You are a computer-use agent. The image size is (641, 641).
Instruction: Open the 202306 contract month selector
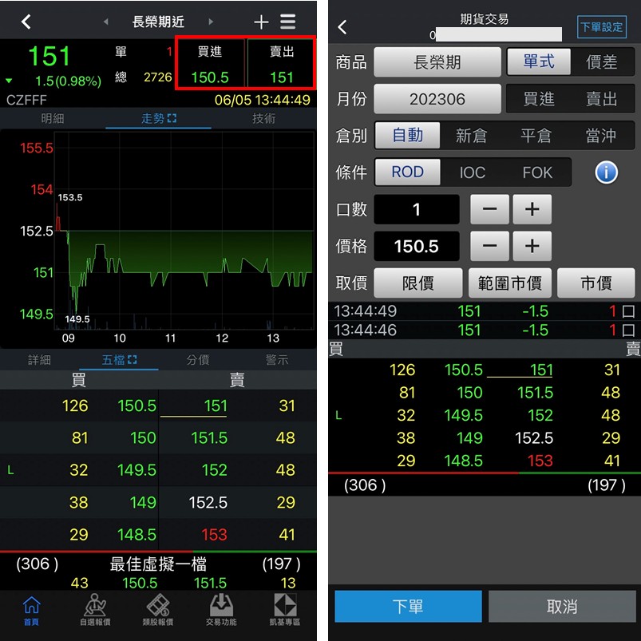437,99
